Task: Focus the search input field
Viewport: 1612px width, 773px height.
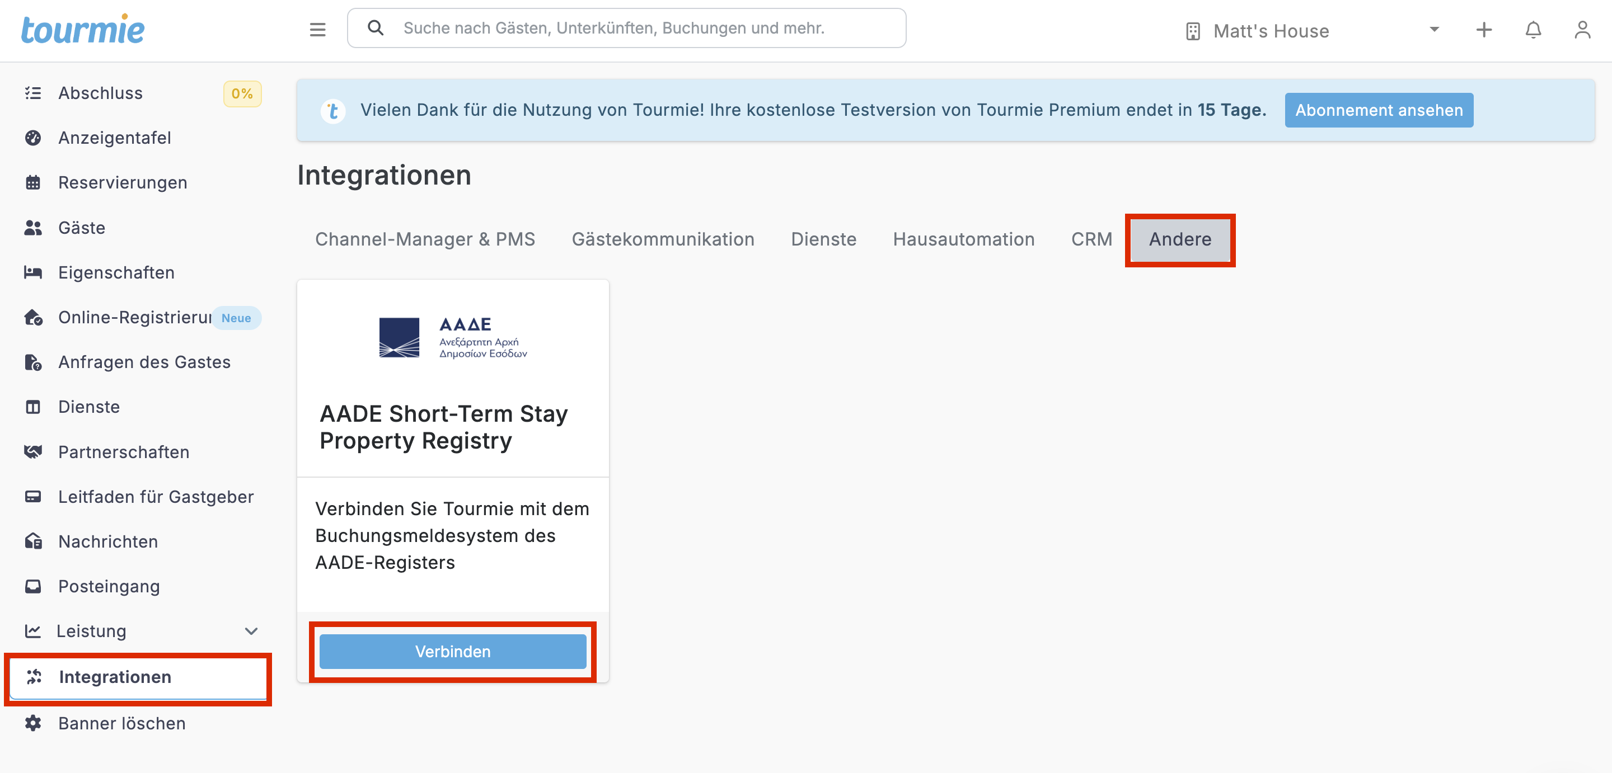Action: (x=626, y=28)
